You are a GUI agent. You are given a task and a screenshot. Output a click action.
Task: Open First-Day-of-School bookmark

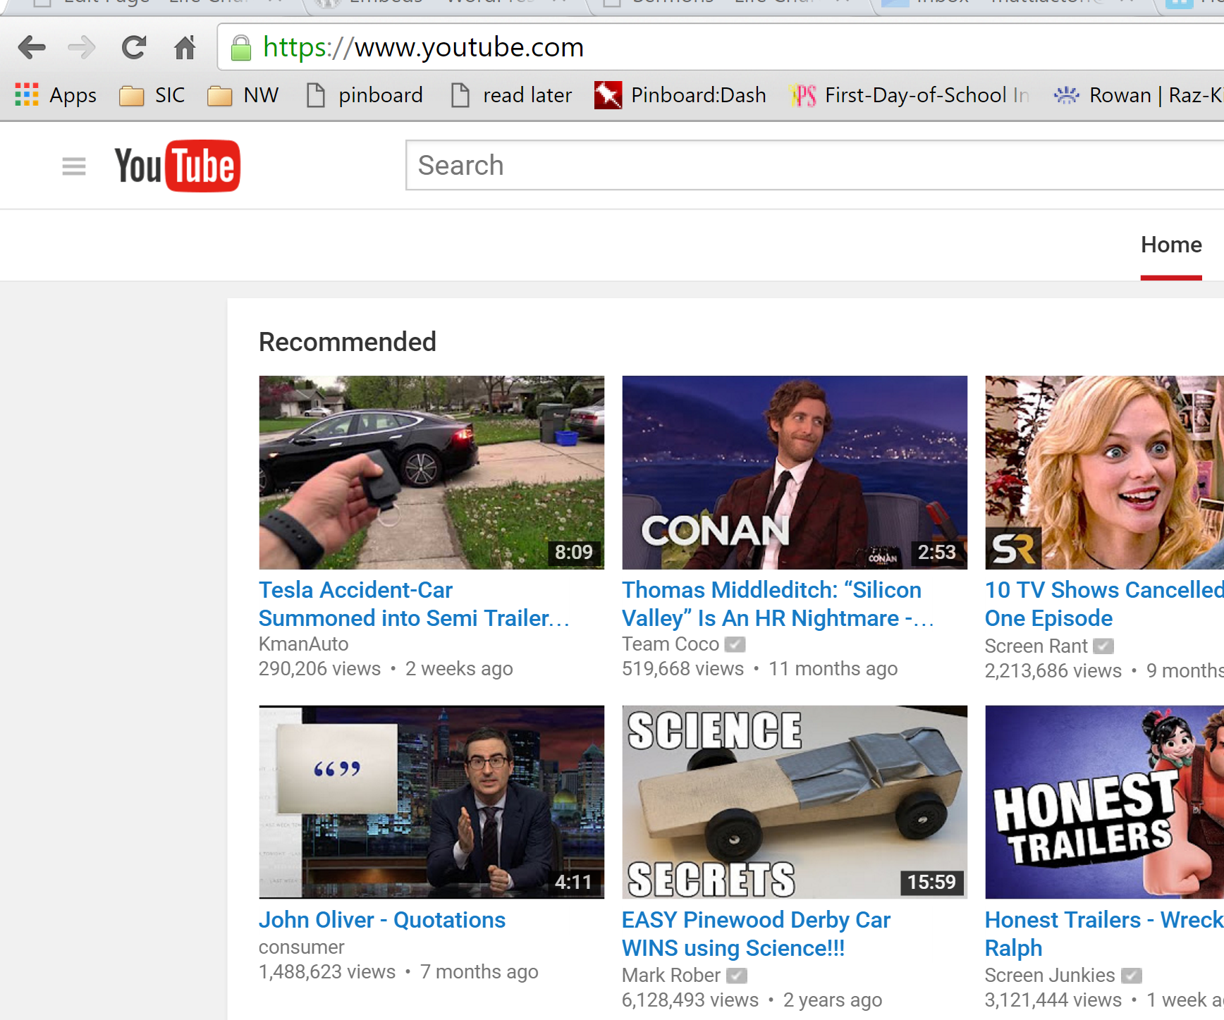[910, 95]
